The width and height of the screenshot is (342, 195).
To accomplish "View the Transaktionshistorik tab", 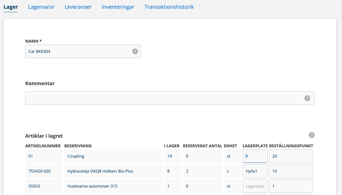I will coord(169,7).
